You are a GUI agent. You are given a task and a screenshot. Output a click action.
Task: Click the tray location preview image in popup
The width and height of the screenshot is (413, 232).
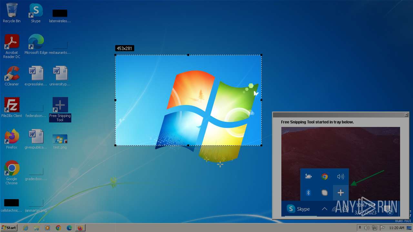click(340, 172)
